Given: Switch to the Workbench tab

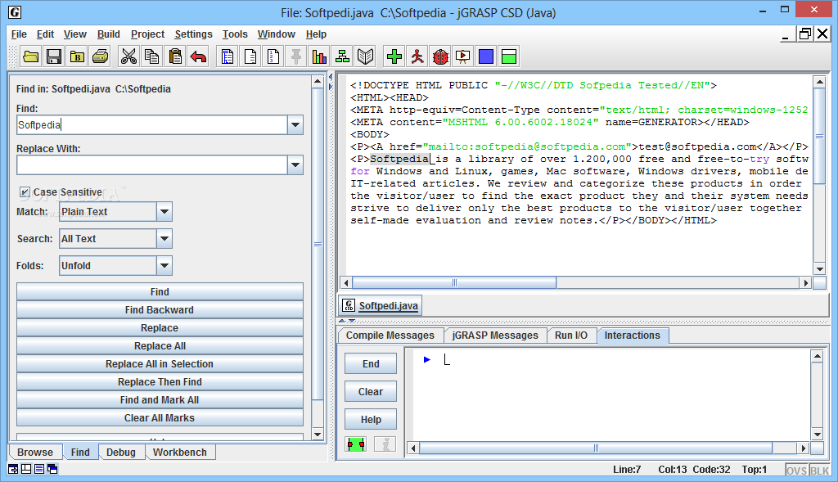Looking at the screenshot, I should pos(179,452).
